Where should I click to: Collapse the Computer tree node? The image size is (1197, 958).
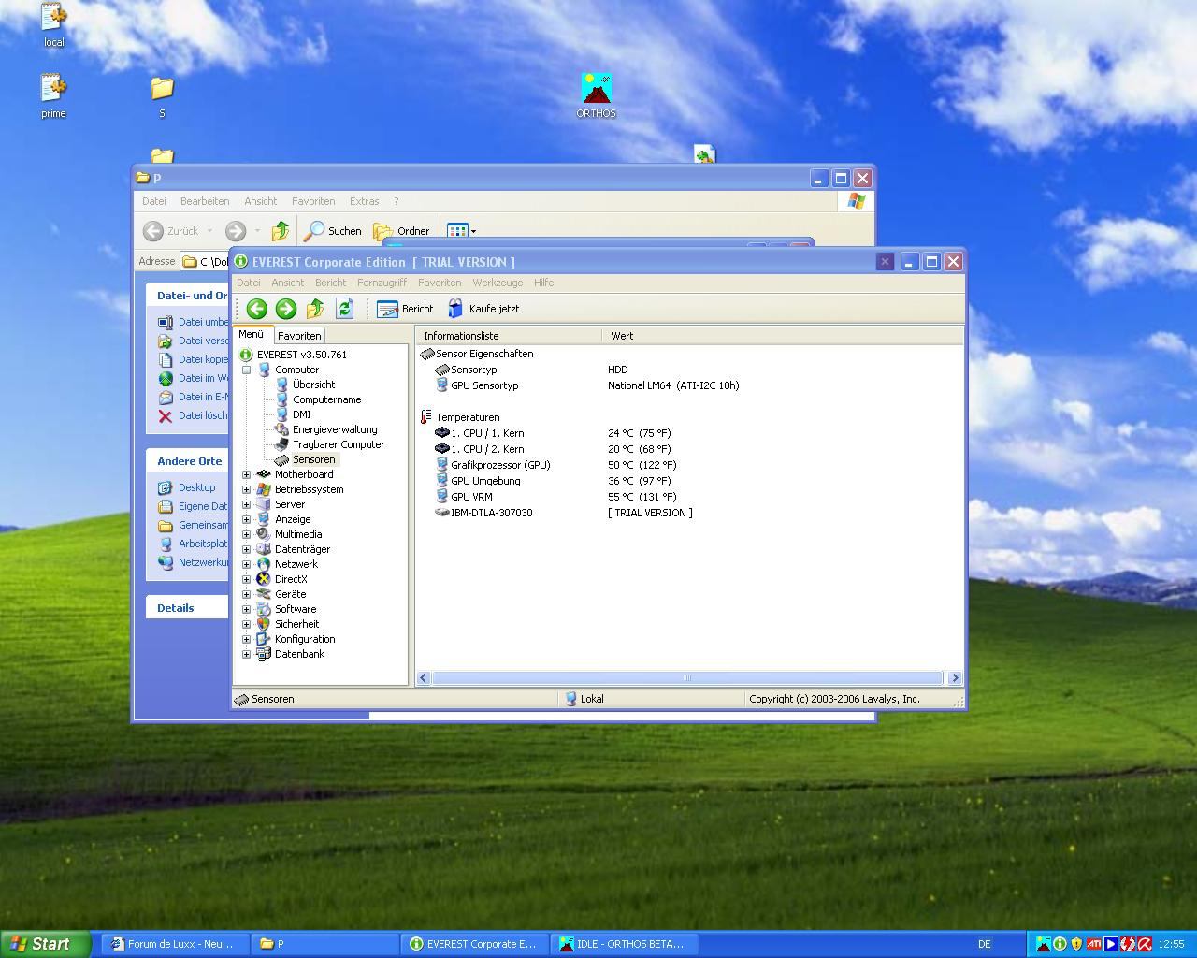coord(246,370)
